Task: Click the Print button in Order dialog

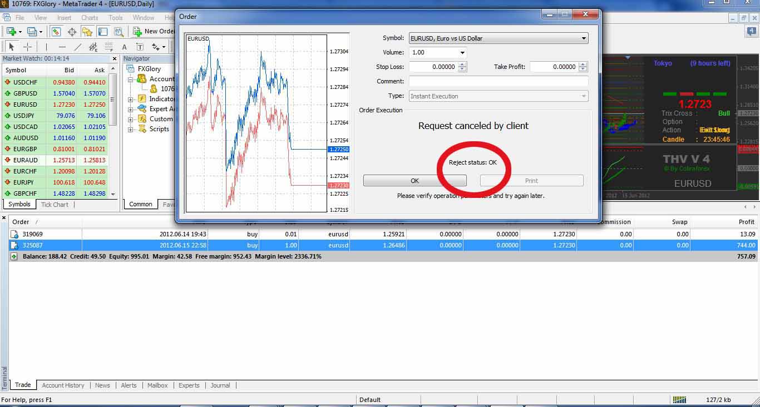Action: click(531, 181)
